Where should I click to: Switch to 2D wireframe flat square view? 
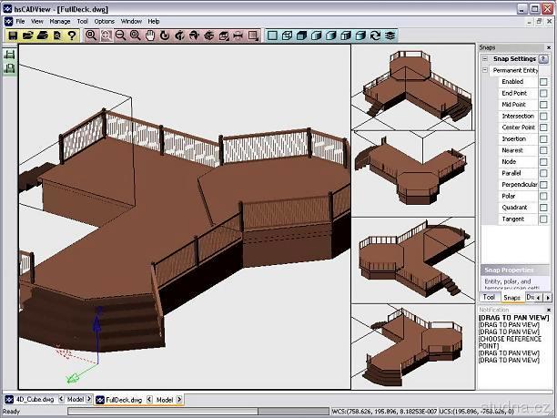pyautogui.click(x=272, y=36)
